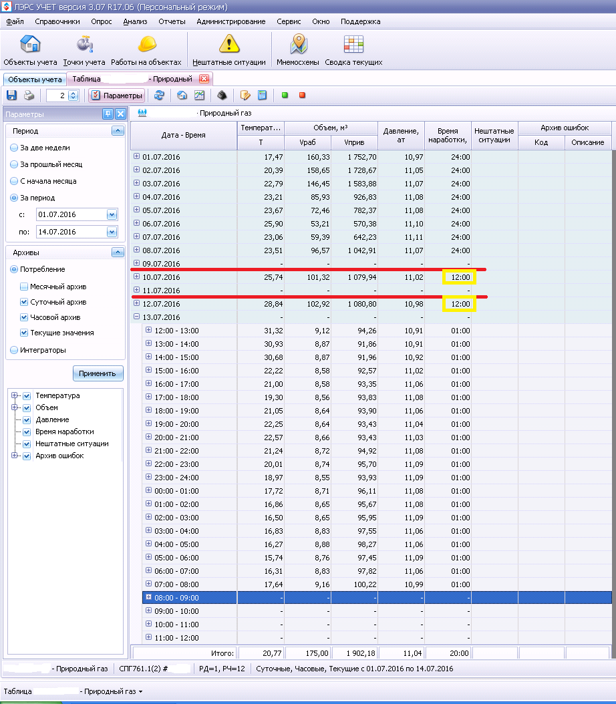Open Сводка текущих grid icon
The height and width of the screenshot is (704, 616).
click(x=353, y=45)
